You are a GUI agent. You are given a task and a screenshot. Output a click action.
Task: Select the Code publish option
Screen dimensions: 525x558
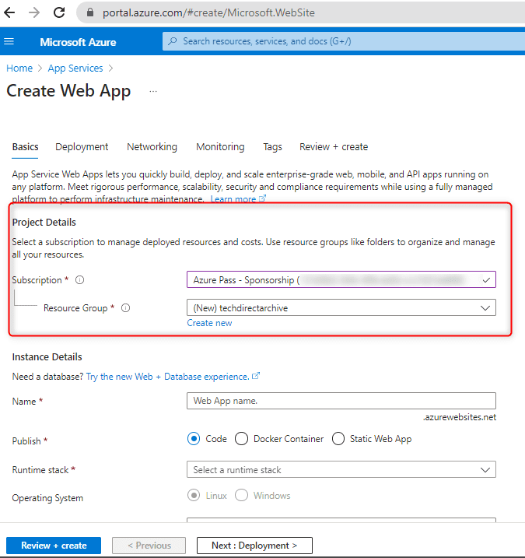194,439
